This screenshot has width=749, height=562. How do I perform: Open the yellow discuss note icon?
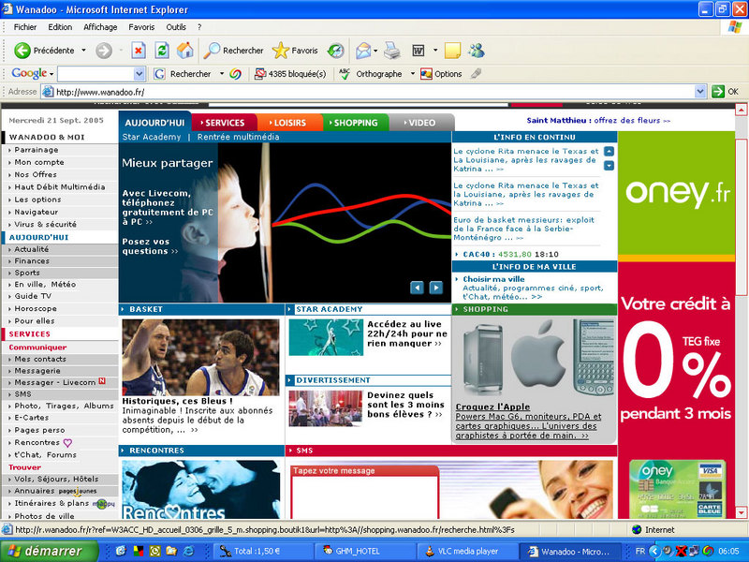[x=452, y=51]
